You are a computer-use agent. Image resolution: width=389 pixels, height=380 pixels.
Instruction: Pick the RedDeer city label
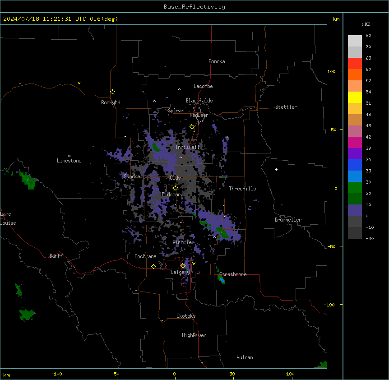[x=199, y=115]
